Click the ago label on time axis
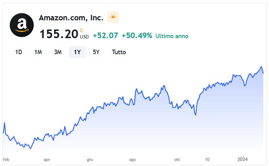 (x=132, y=159)
